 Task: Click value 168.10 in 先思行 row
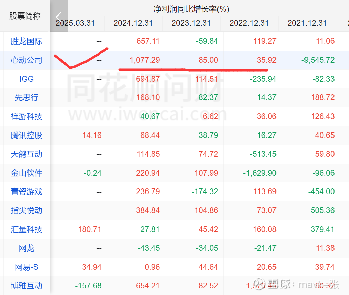tap(148, 97)
